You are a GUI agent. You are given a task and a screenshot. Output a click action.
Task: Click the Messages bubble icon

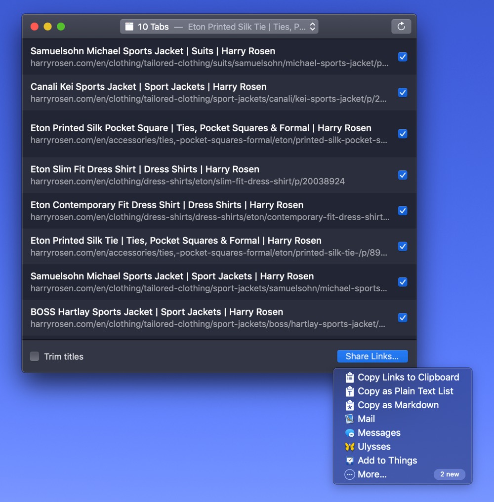click(x=350, y=433)
